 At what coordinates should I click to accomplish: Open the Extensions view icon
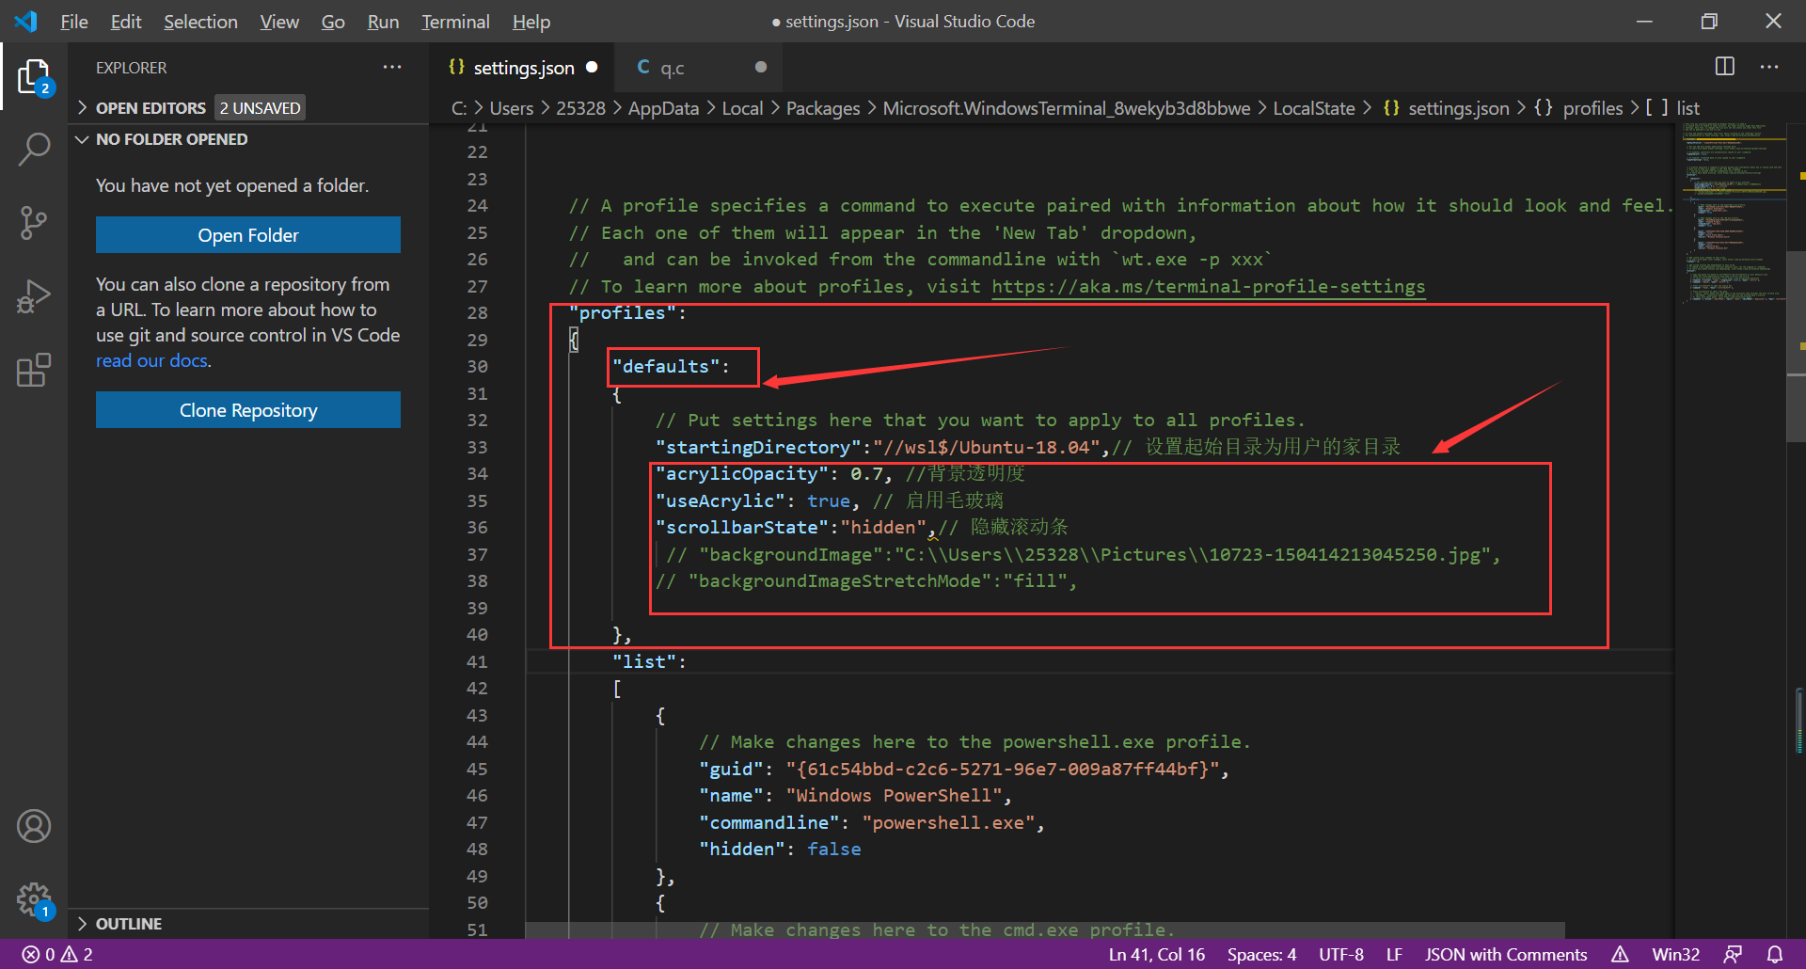34,370
